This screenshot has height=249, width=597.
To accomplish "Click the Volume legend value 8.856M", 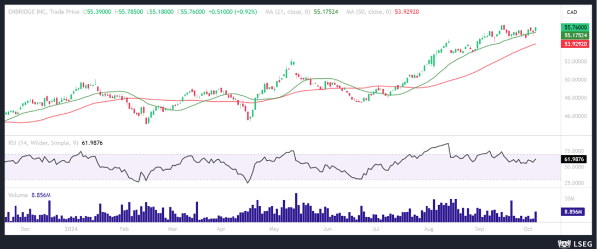I will click(41, 195).
